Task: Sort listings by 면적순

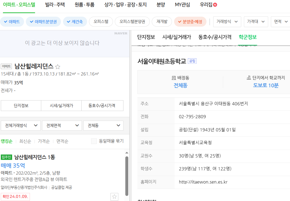Action: click(x=62, y=141)
